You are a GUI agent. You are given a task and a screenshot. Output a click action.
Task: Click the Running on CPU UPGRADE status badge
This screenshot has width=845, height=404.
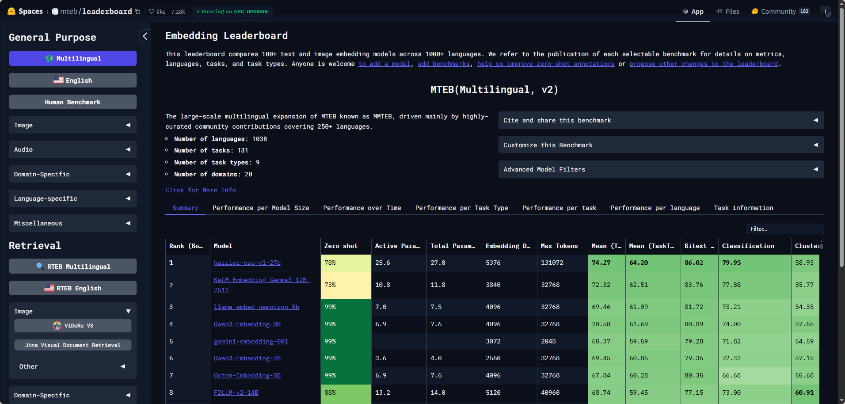click(x=233, y=11)
